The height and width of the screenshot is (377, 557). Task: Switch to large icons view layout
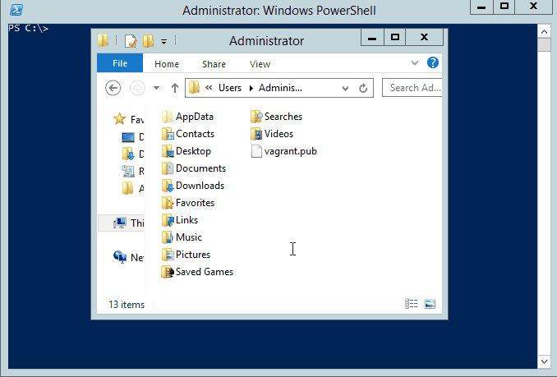[x=430, y=304]
